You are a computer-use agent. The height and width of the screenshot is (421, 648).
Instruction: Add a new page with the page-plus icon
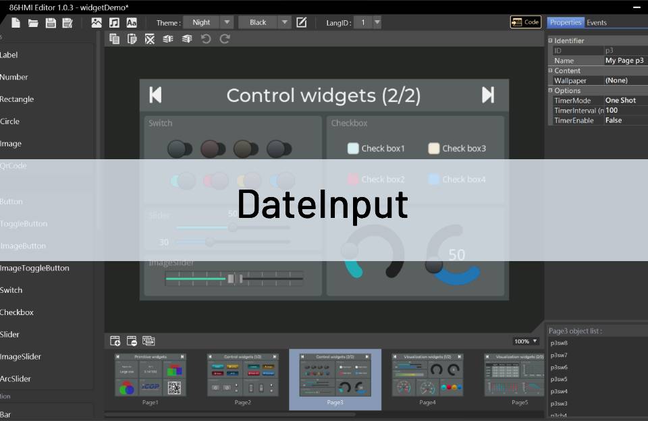[115, 341]
